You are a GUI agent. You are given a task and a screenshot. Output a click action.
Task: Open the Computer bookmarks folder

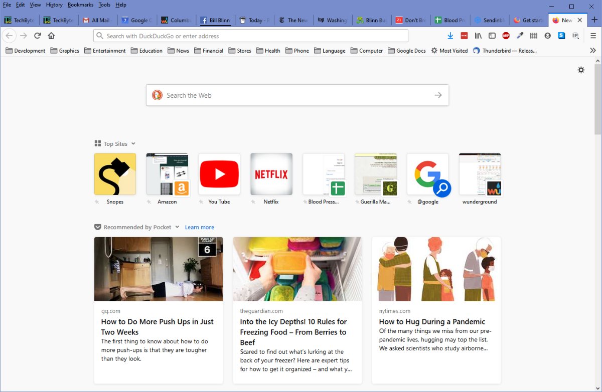pos(367,51)
